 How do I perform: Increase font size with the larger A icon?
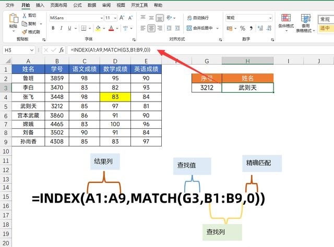(x=122, y=18)
